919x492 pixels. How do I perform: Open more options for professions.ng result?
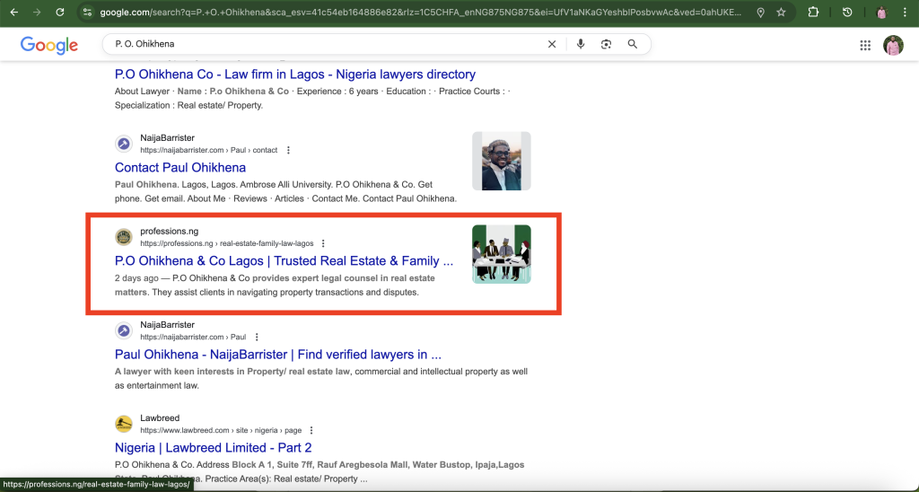click(x=323, y=243)
